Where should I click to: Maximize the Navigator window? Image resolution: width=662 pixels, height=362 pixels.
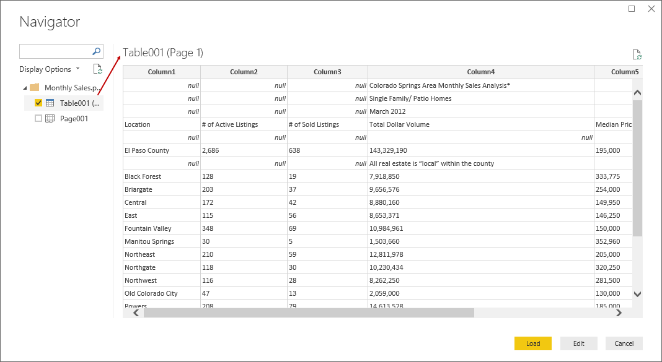(632, 9)
